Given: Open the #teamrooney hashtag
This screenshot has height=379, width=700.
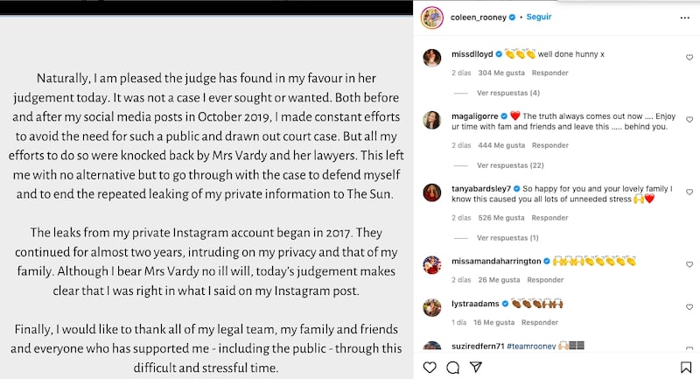Looking at the screenshot, I should tap(531, 346).
